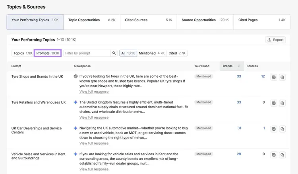Click the Filter by prompt input field
The width and height of the screenshot is (298, 174).
tap(87, 53)
